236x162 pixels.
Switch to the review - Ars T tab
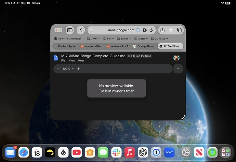click(x=119, y=46)
